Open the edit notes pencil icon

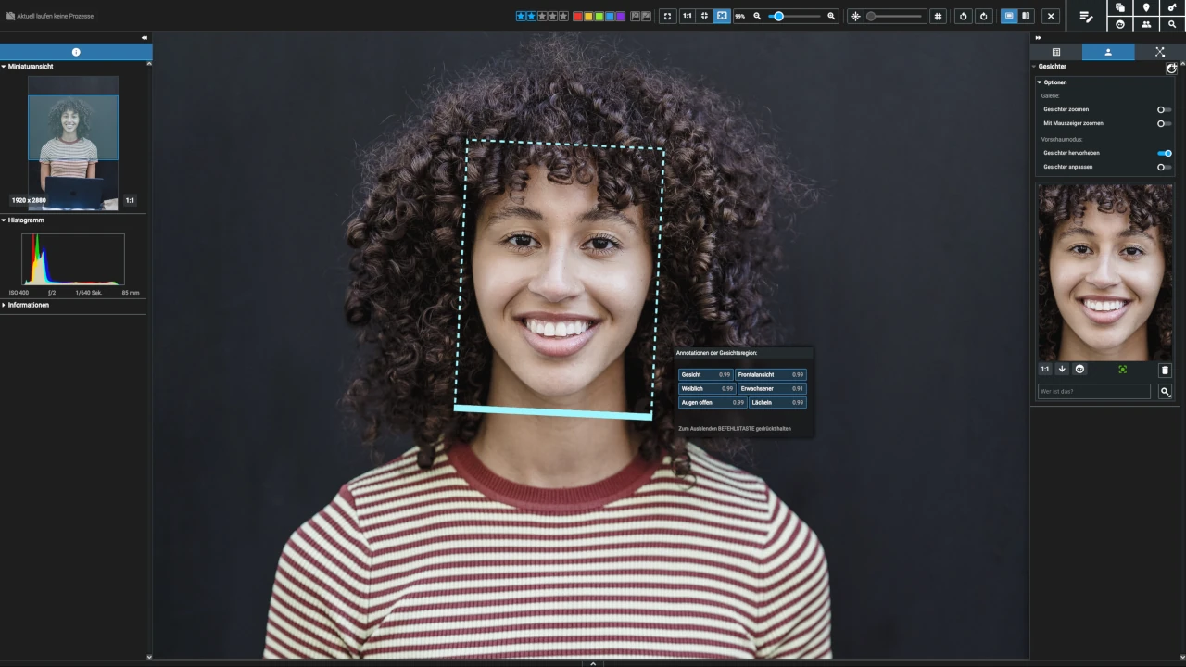pyautogui.click(x=1087, y=17)
